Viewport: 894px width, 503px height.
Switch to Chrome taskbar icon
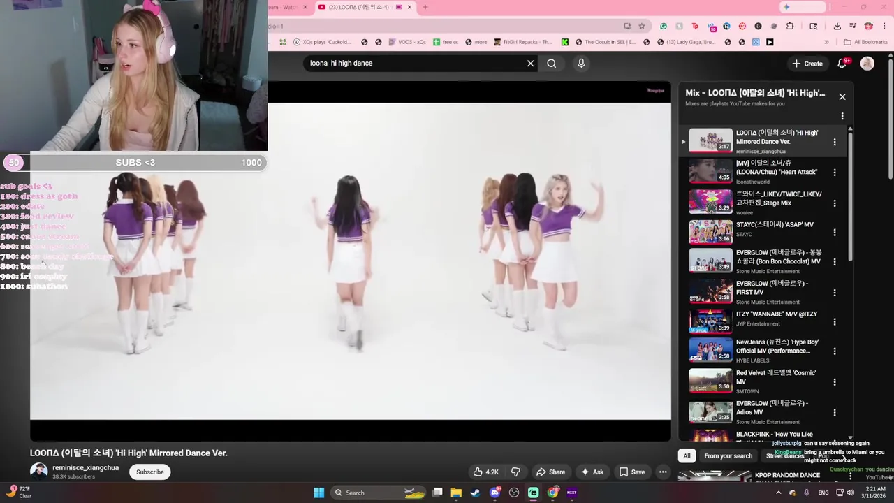552,493
